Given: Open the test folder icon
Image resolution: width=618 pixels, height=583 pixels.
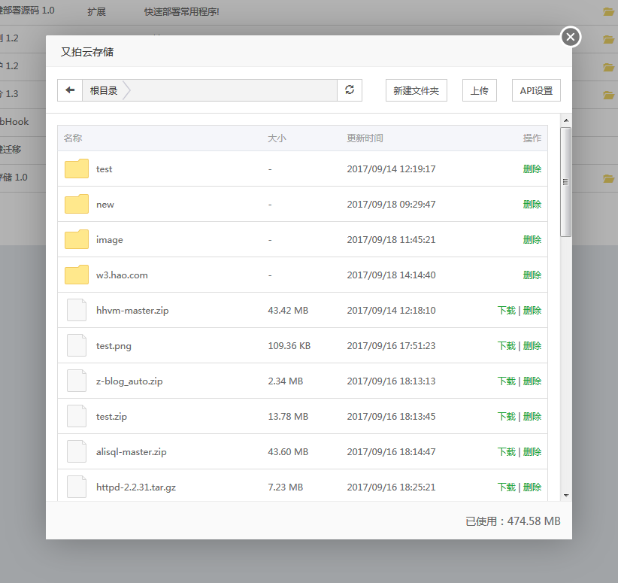Looking at the screenshot, I should pyautogui.click(x=77, y=169).
